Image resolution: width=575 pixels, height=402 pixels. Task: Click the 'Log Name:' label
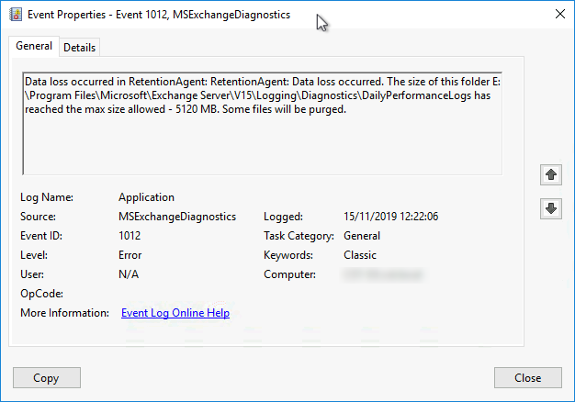click(x=47, y=197)
